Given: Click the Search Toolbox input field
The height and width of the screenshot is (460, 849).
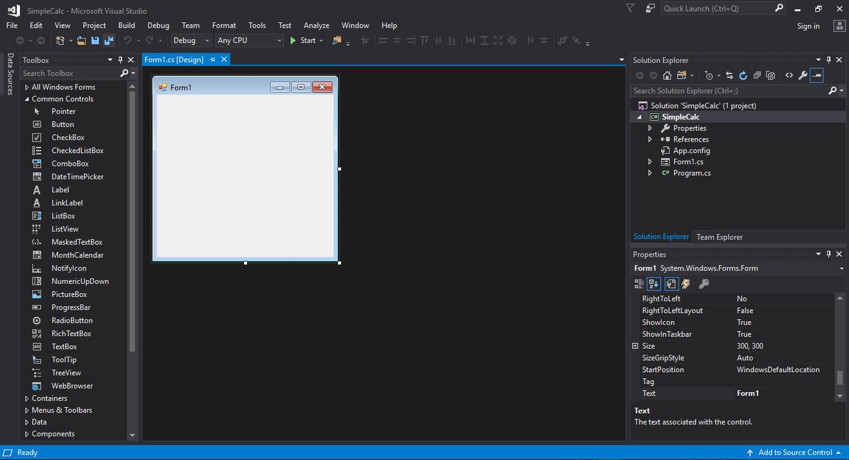Looking at the screenshot, I should 70,73.
